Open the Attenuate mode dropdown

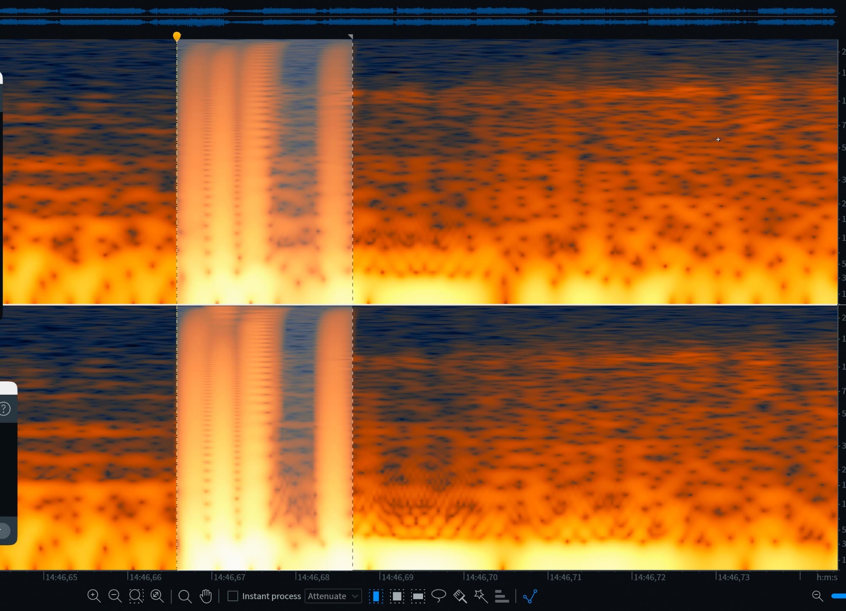[x=333, y=596]
